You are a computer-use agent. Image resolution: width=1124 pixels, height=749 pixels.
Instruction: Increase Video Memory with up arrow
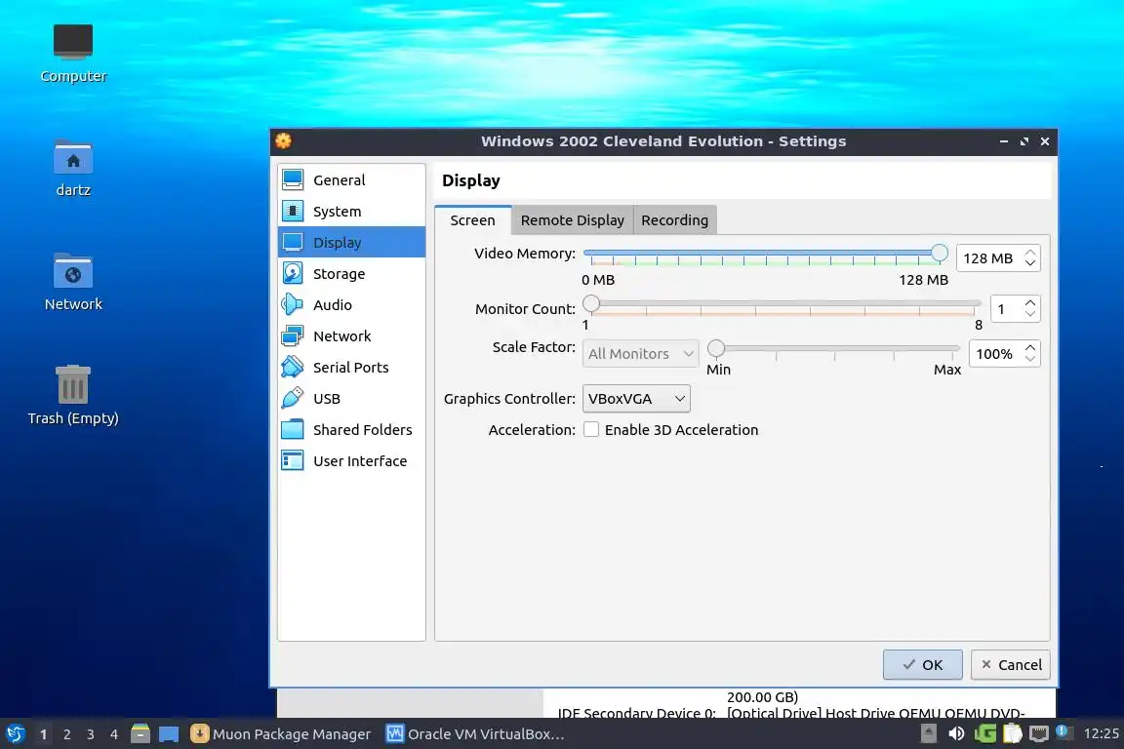1030,253
